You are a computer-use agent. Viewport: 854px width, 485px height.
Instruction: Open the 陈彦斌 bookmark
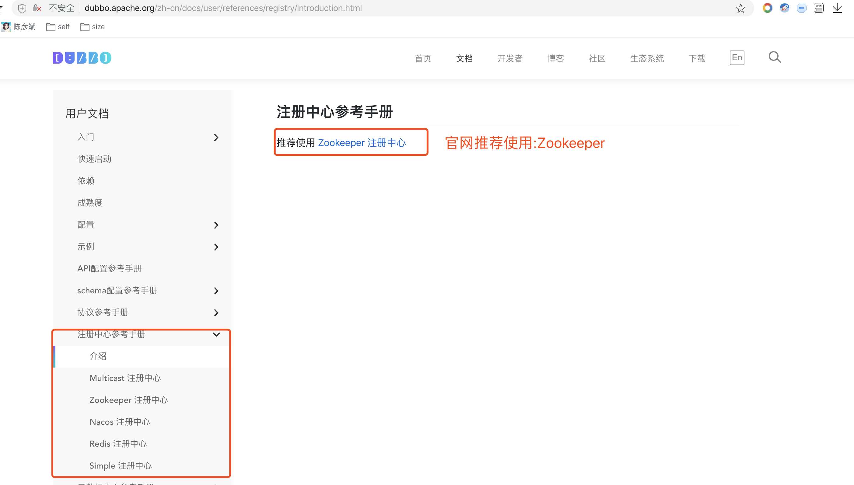tap(19, 27)
